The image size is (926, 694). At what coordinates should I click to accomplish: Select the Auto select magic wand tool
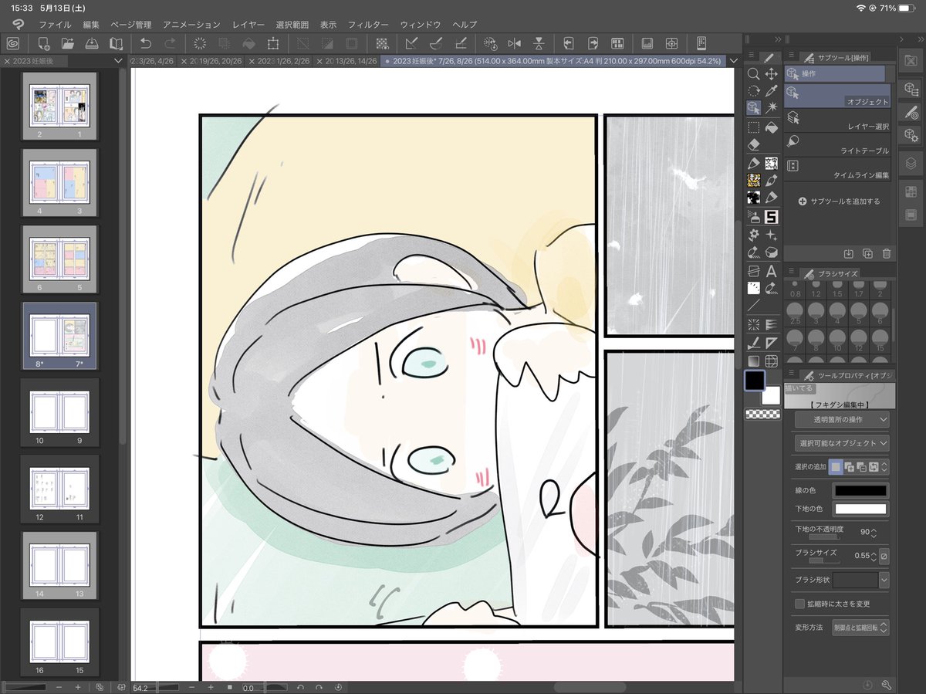[771, 108]
